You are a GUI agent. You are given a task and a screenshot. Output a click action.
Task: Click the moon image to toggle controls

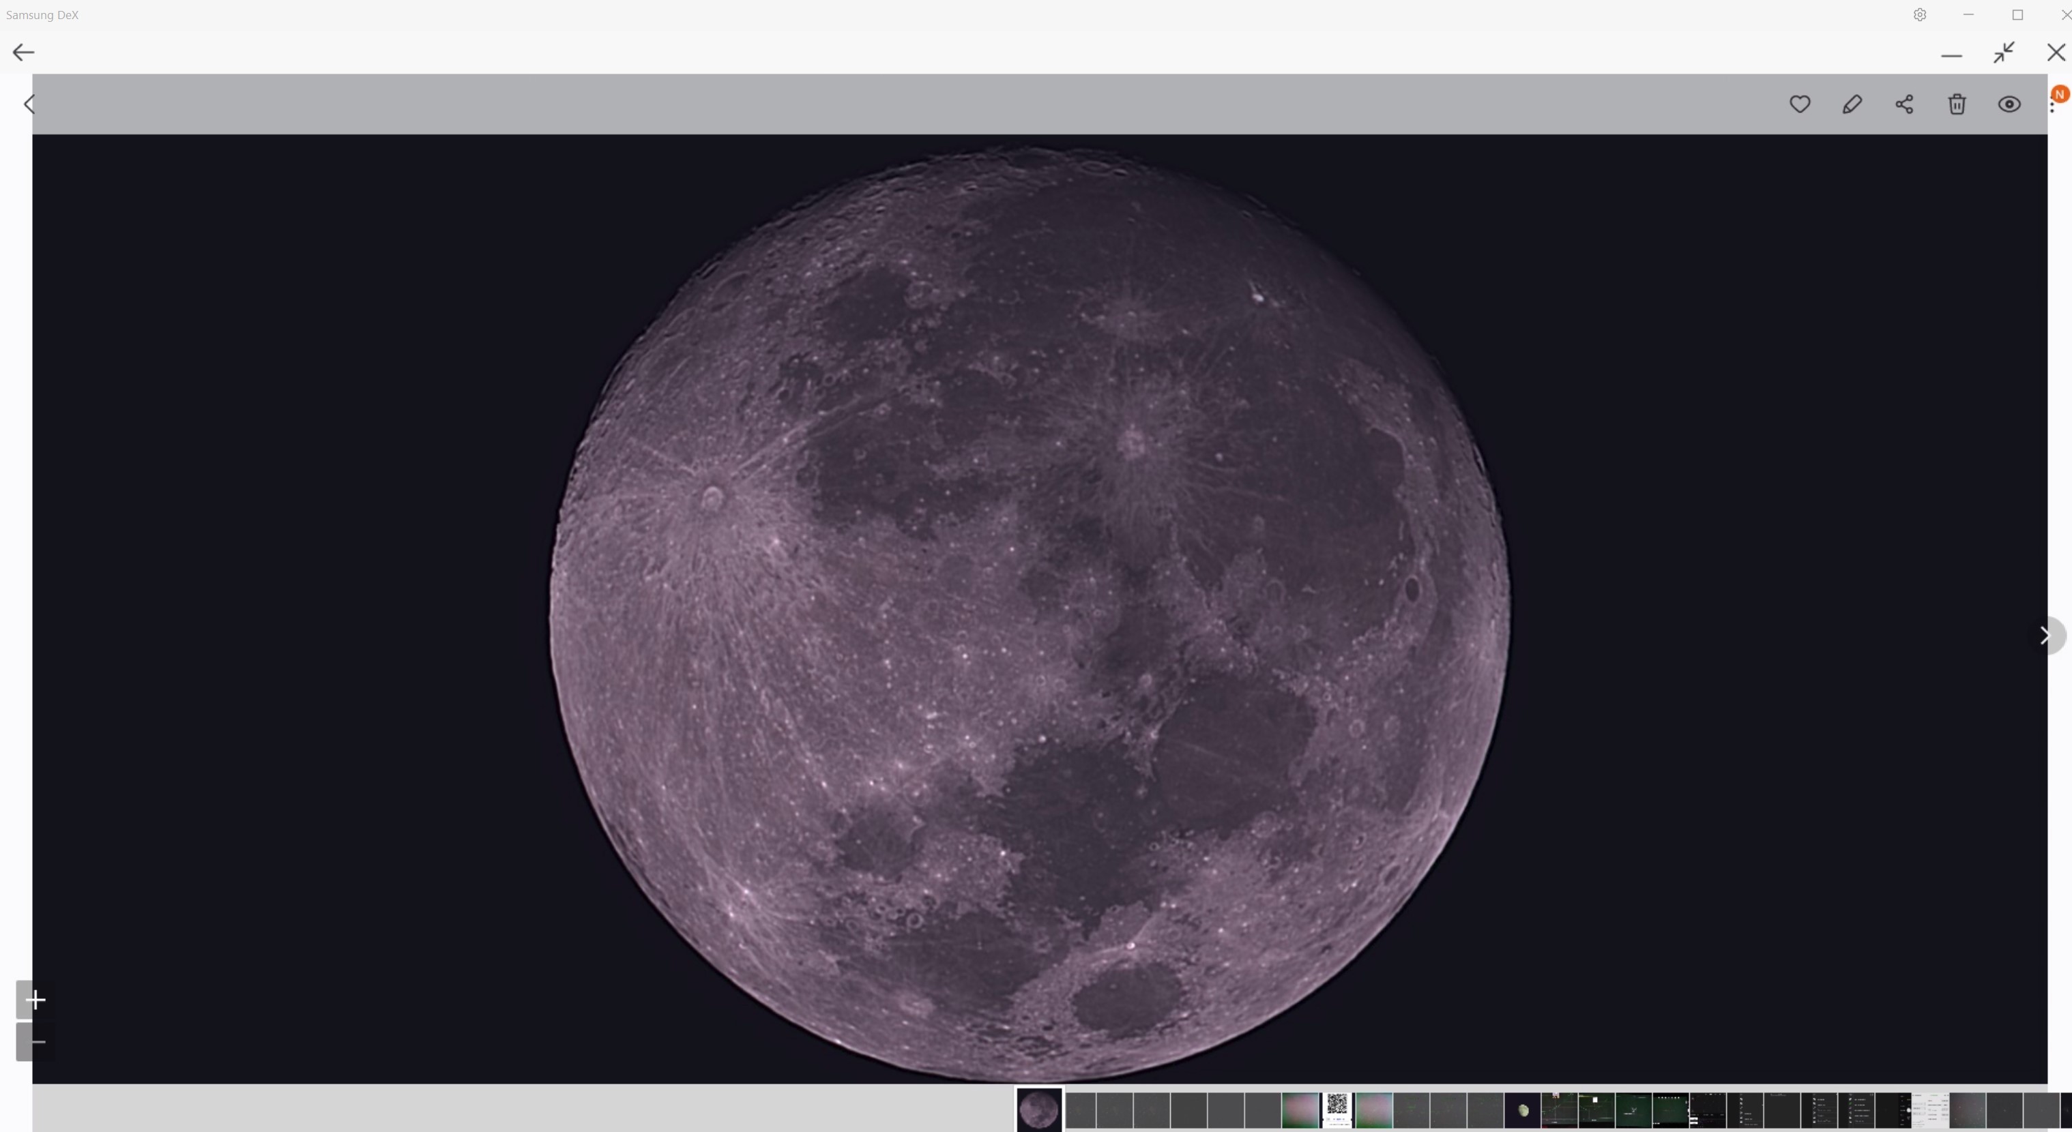[x=1030, y=611]
